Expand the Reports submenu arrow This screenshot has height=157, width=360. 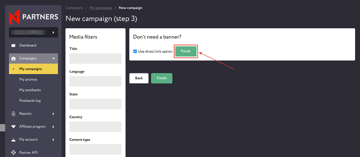coord(53,114)
